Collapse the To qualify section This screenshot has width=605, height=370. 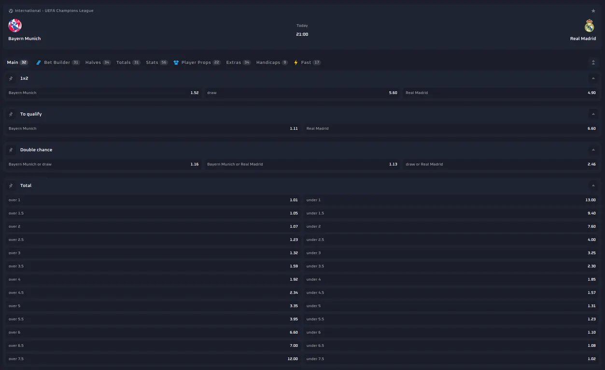click(593, 114)
